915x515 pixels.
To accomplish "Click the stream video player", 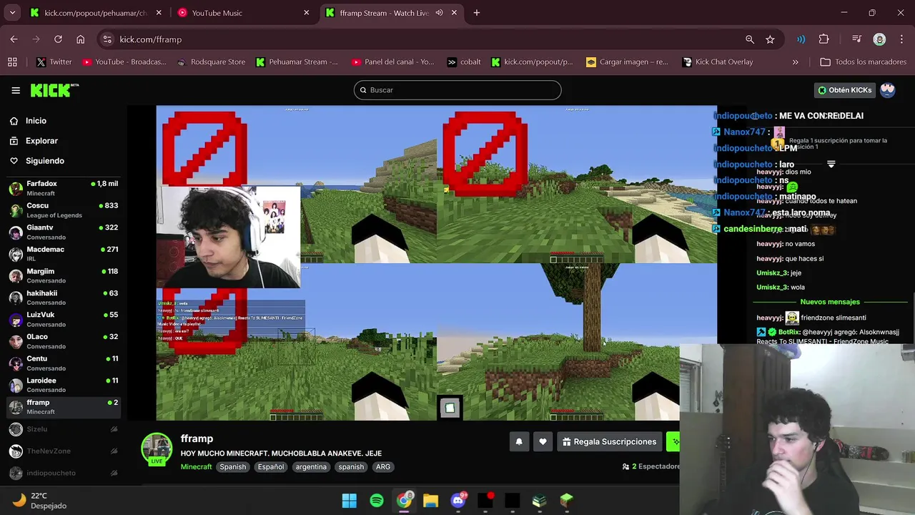I will (x=436, y=263).
